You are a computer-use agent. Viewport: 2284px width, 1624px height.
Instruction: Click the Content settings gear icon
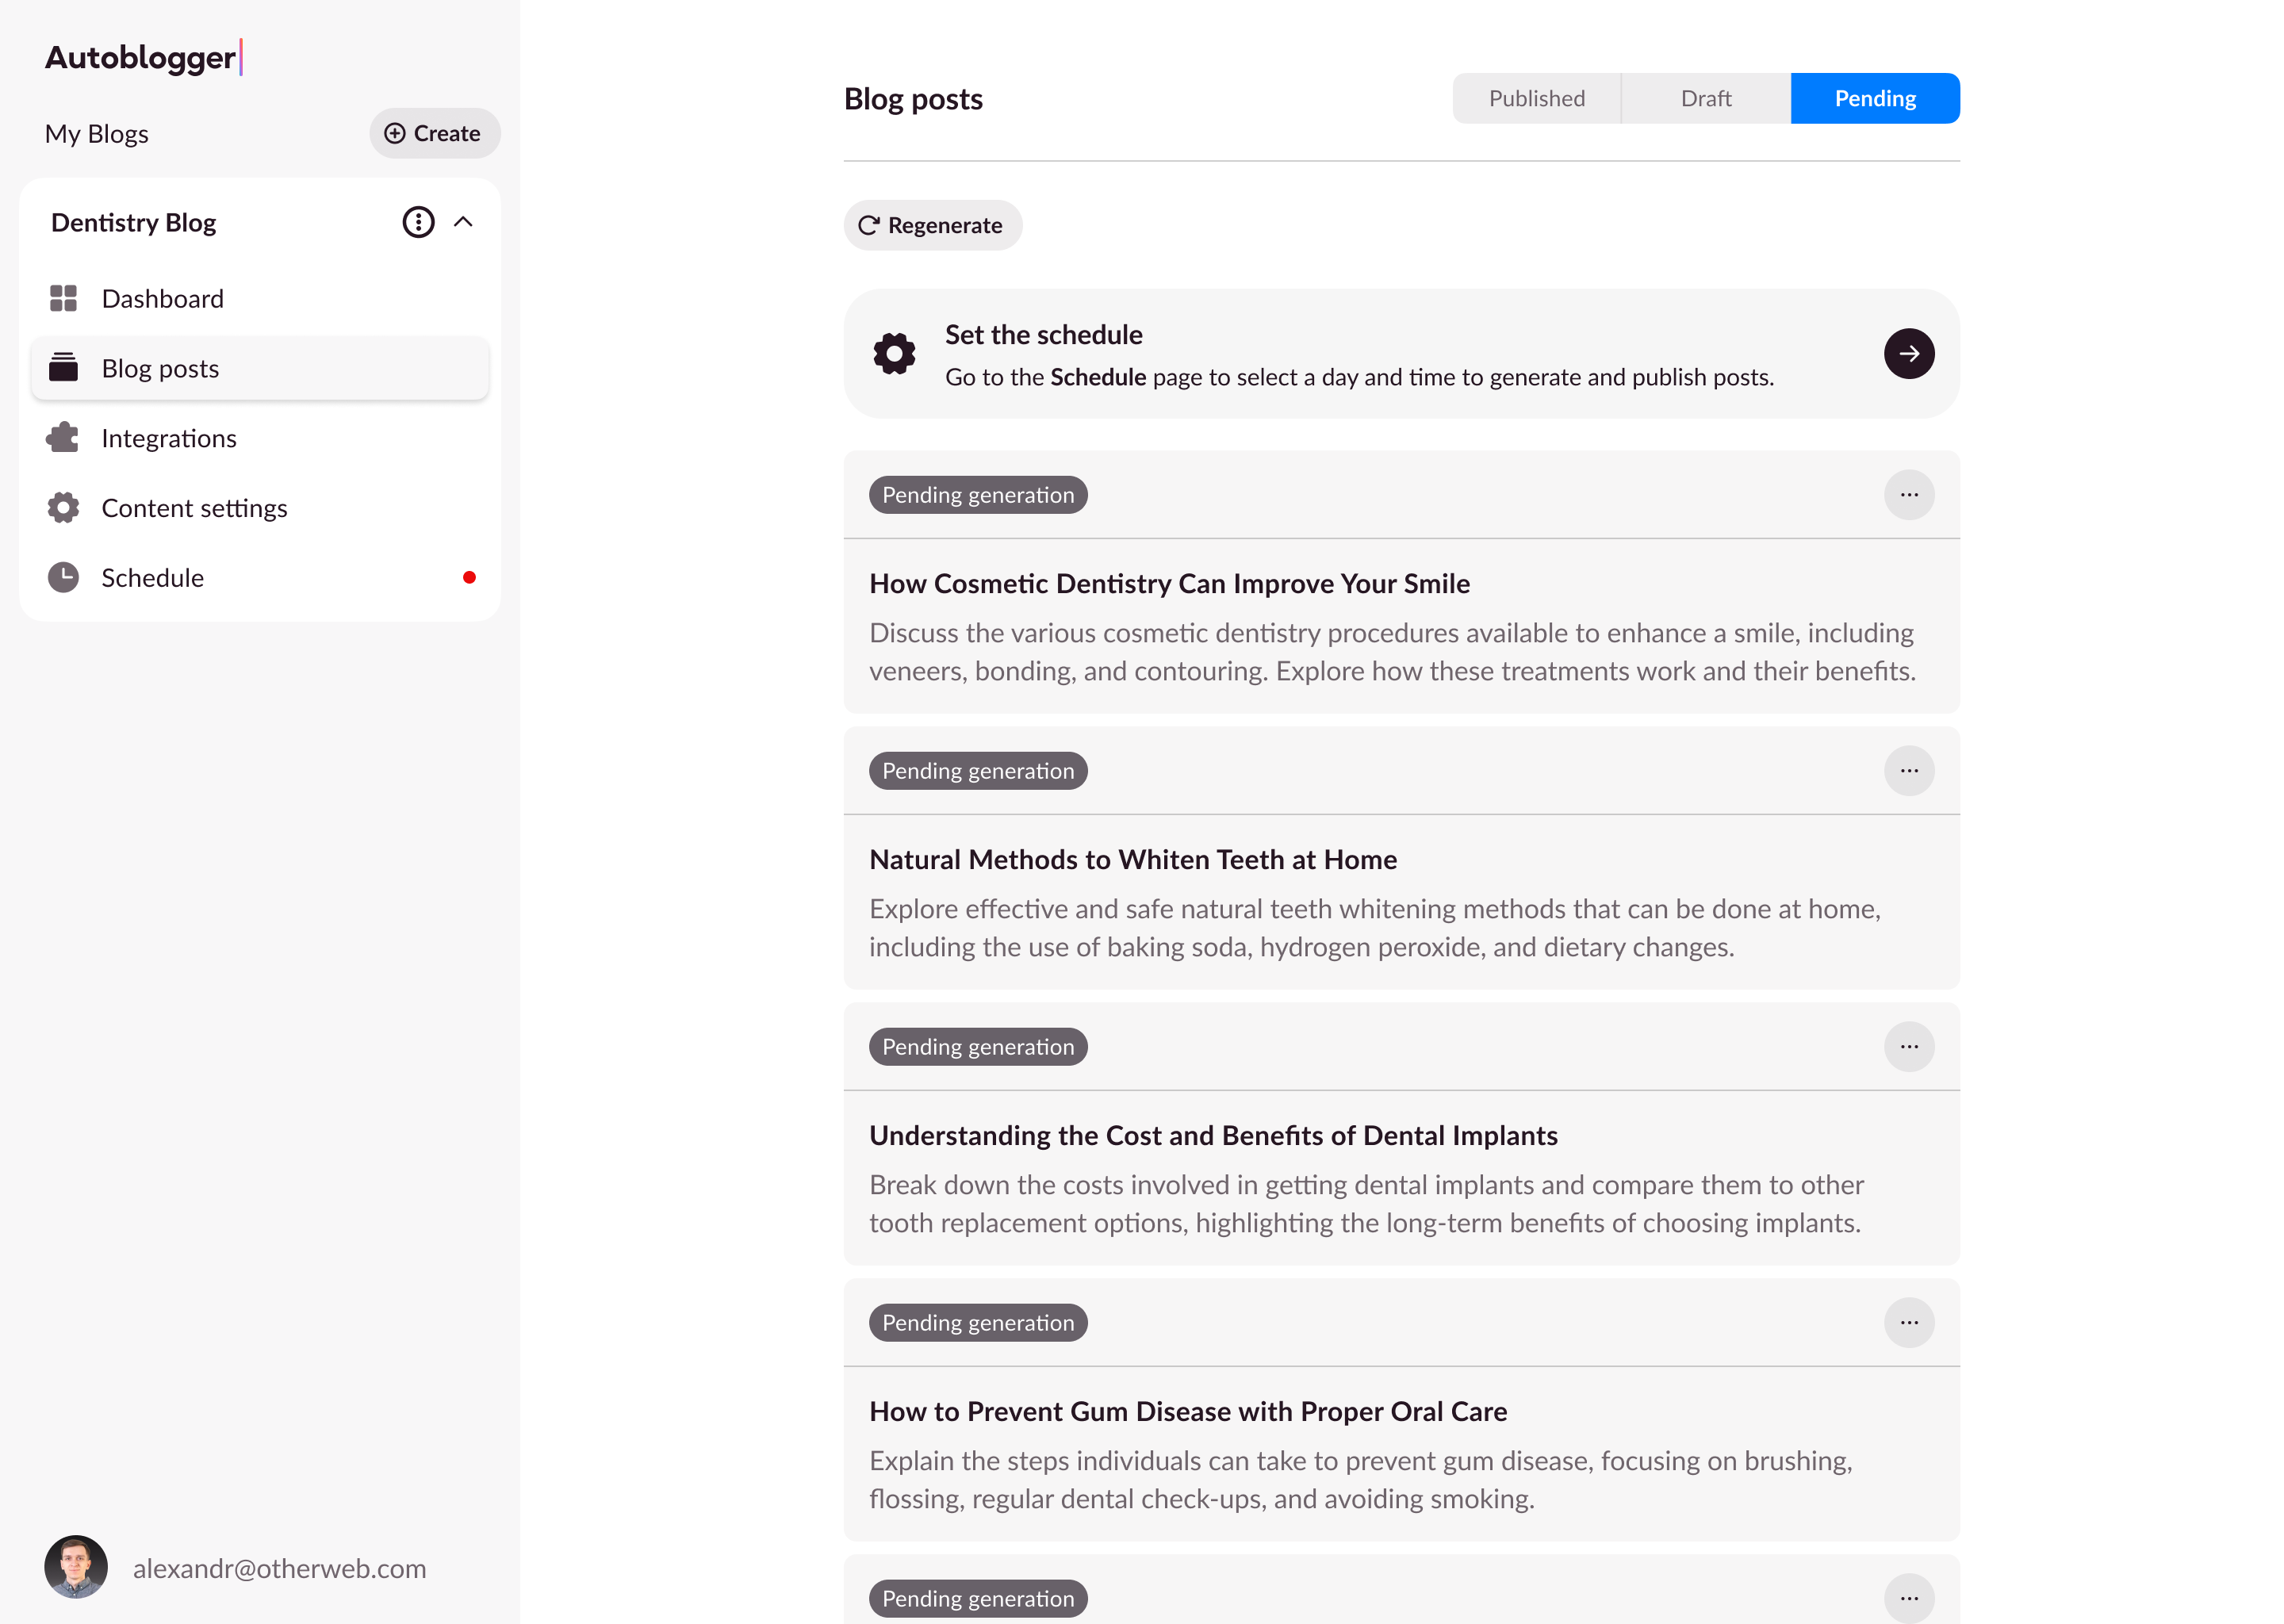(63, 508)
